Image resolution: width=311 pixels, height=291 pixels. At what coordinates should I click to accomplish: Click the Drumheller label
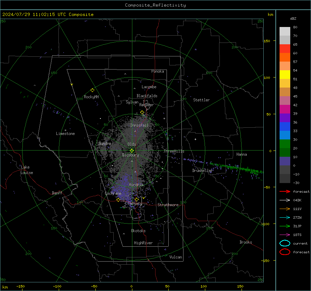(202, 171)
